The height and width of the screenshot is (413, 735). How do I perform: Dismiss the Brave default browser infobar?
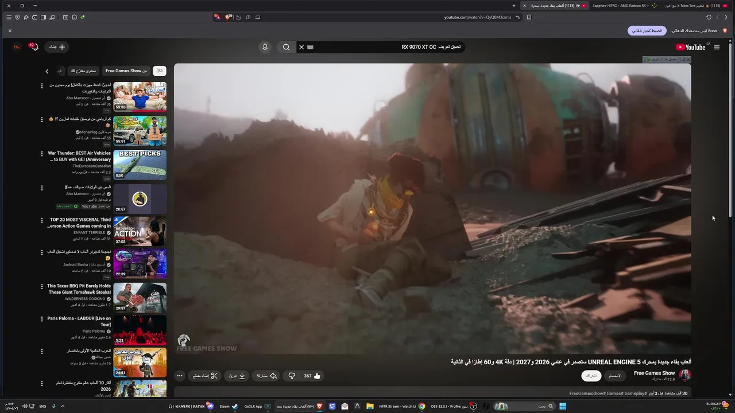click(x=10, y=30)
